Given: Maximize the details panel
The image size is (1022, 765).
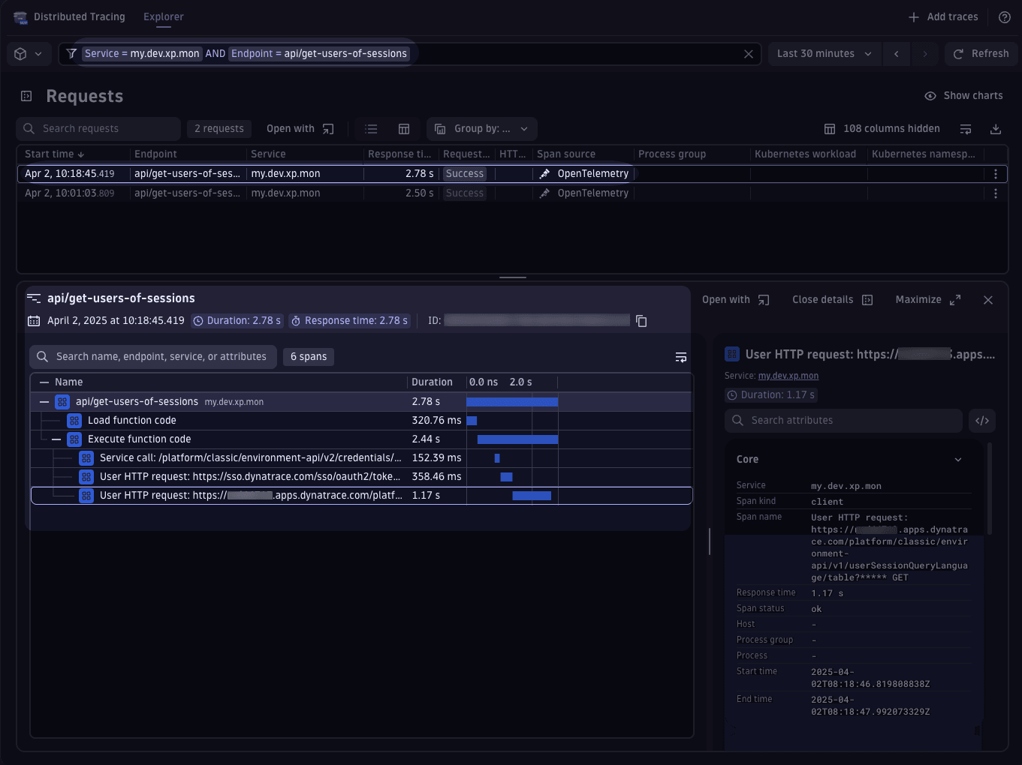Looking at the screenshot, I should pyautogui.click(x=928, y=300).
